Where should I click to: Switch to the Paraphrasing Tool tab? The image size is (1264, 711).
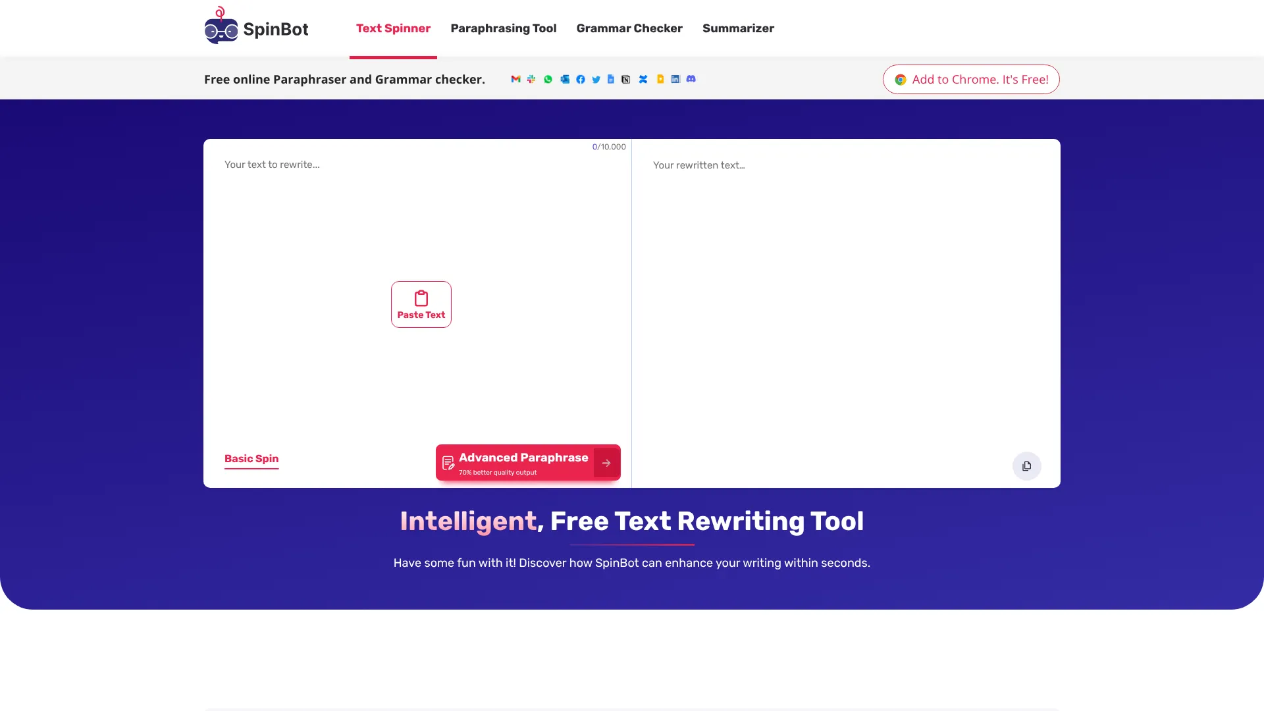tap(504, 28)
